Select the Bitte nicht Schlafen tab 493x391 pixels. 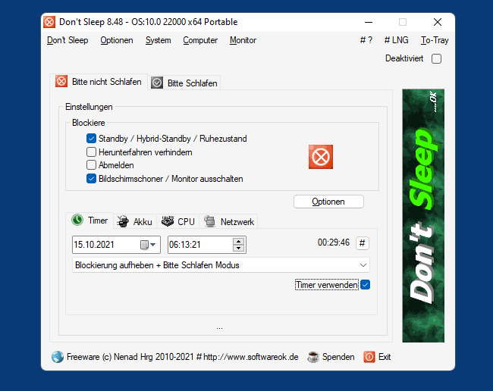pos(99,82)
